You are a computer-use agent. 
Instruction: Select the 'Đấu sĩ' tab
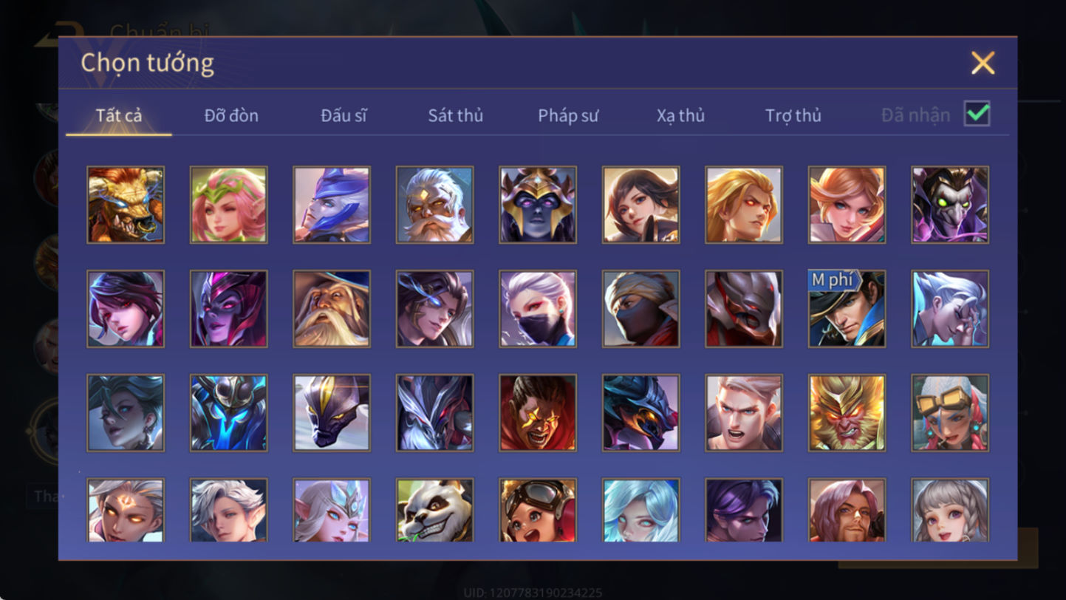tap(344, 115)
